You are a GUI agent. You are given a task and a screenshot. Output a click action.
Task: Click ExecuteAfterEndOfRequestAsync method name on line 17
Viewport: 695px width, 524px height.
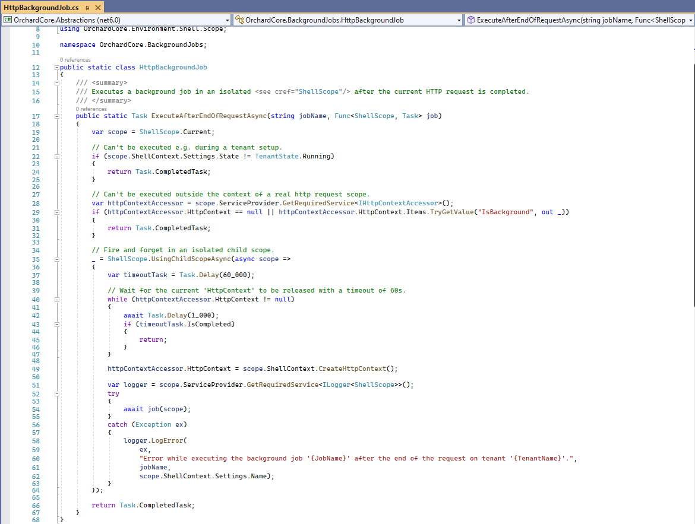pyautogui.click(x=209, y=116)
